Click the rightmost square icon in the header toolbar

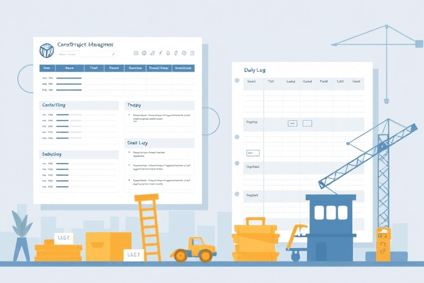point(193,53)
